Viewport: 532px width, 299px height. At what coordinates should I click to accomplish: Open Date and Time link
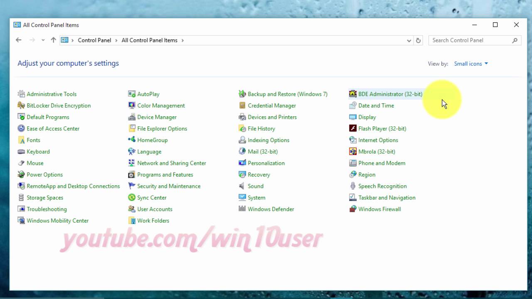tap(376, 105)
